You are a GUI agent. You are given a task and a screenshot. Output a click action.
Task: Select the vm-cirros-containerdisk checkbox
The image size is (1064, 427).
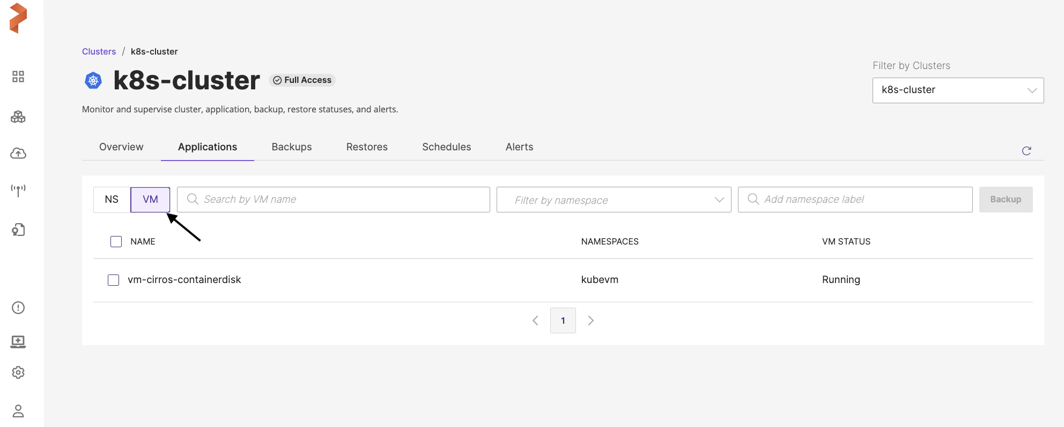[x=113, y=280]
